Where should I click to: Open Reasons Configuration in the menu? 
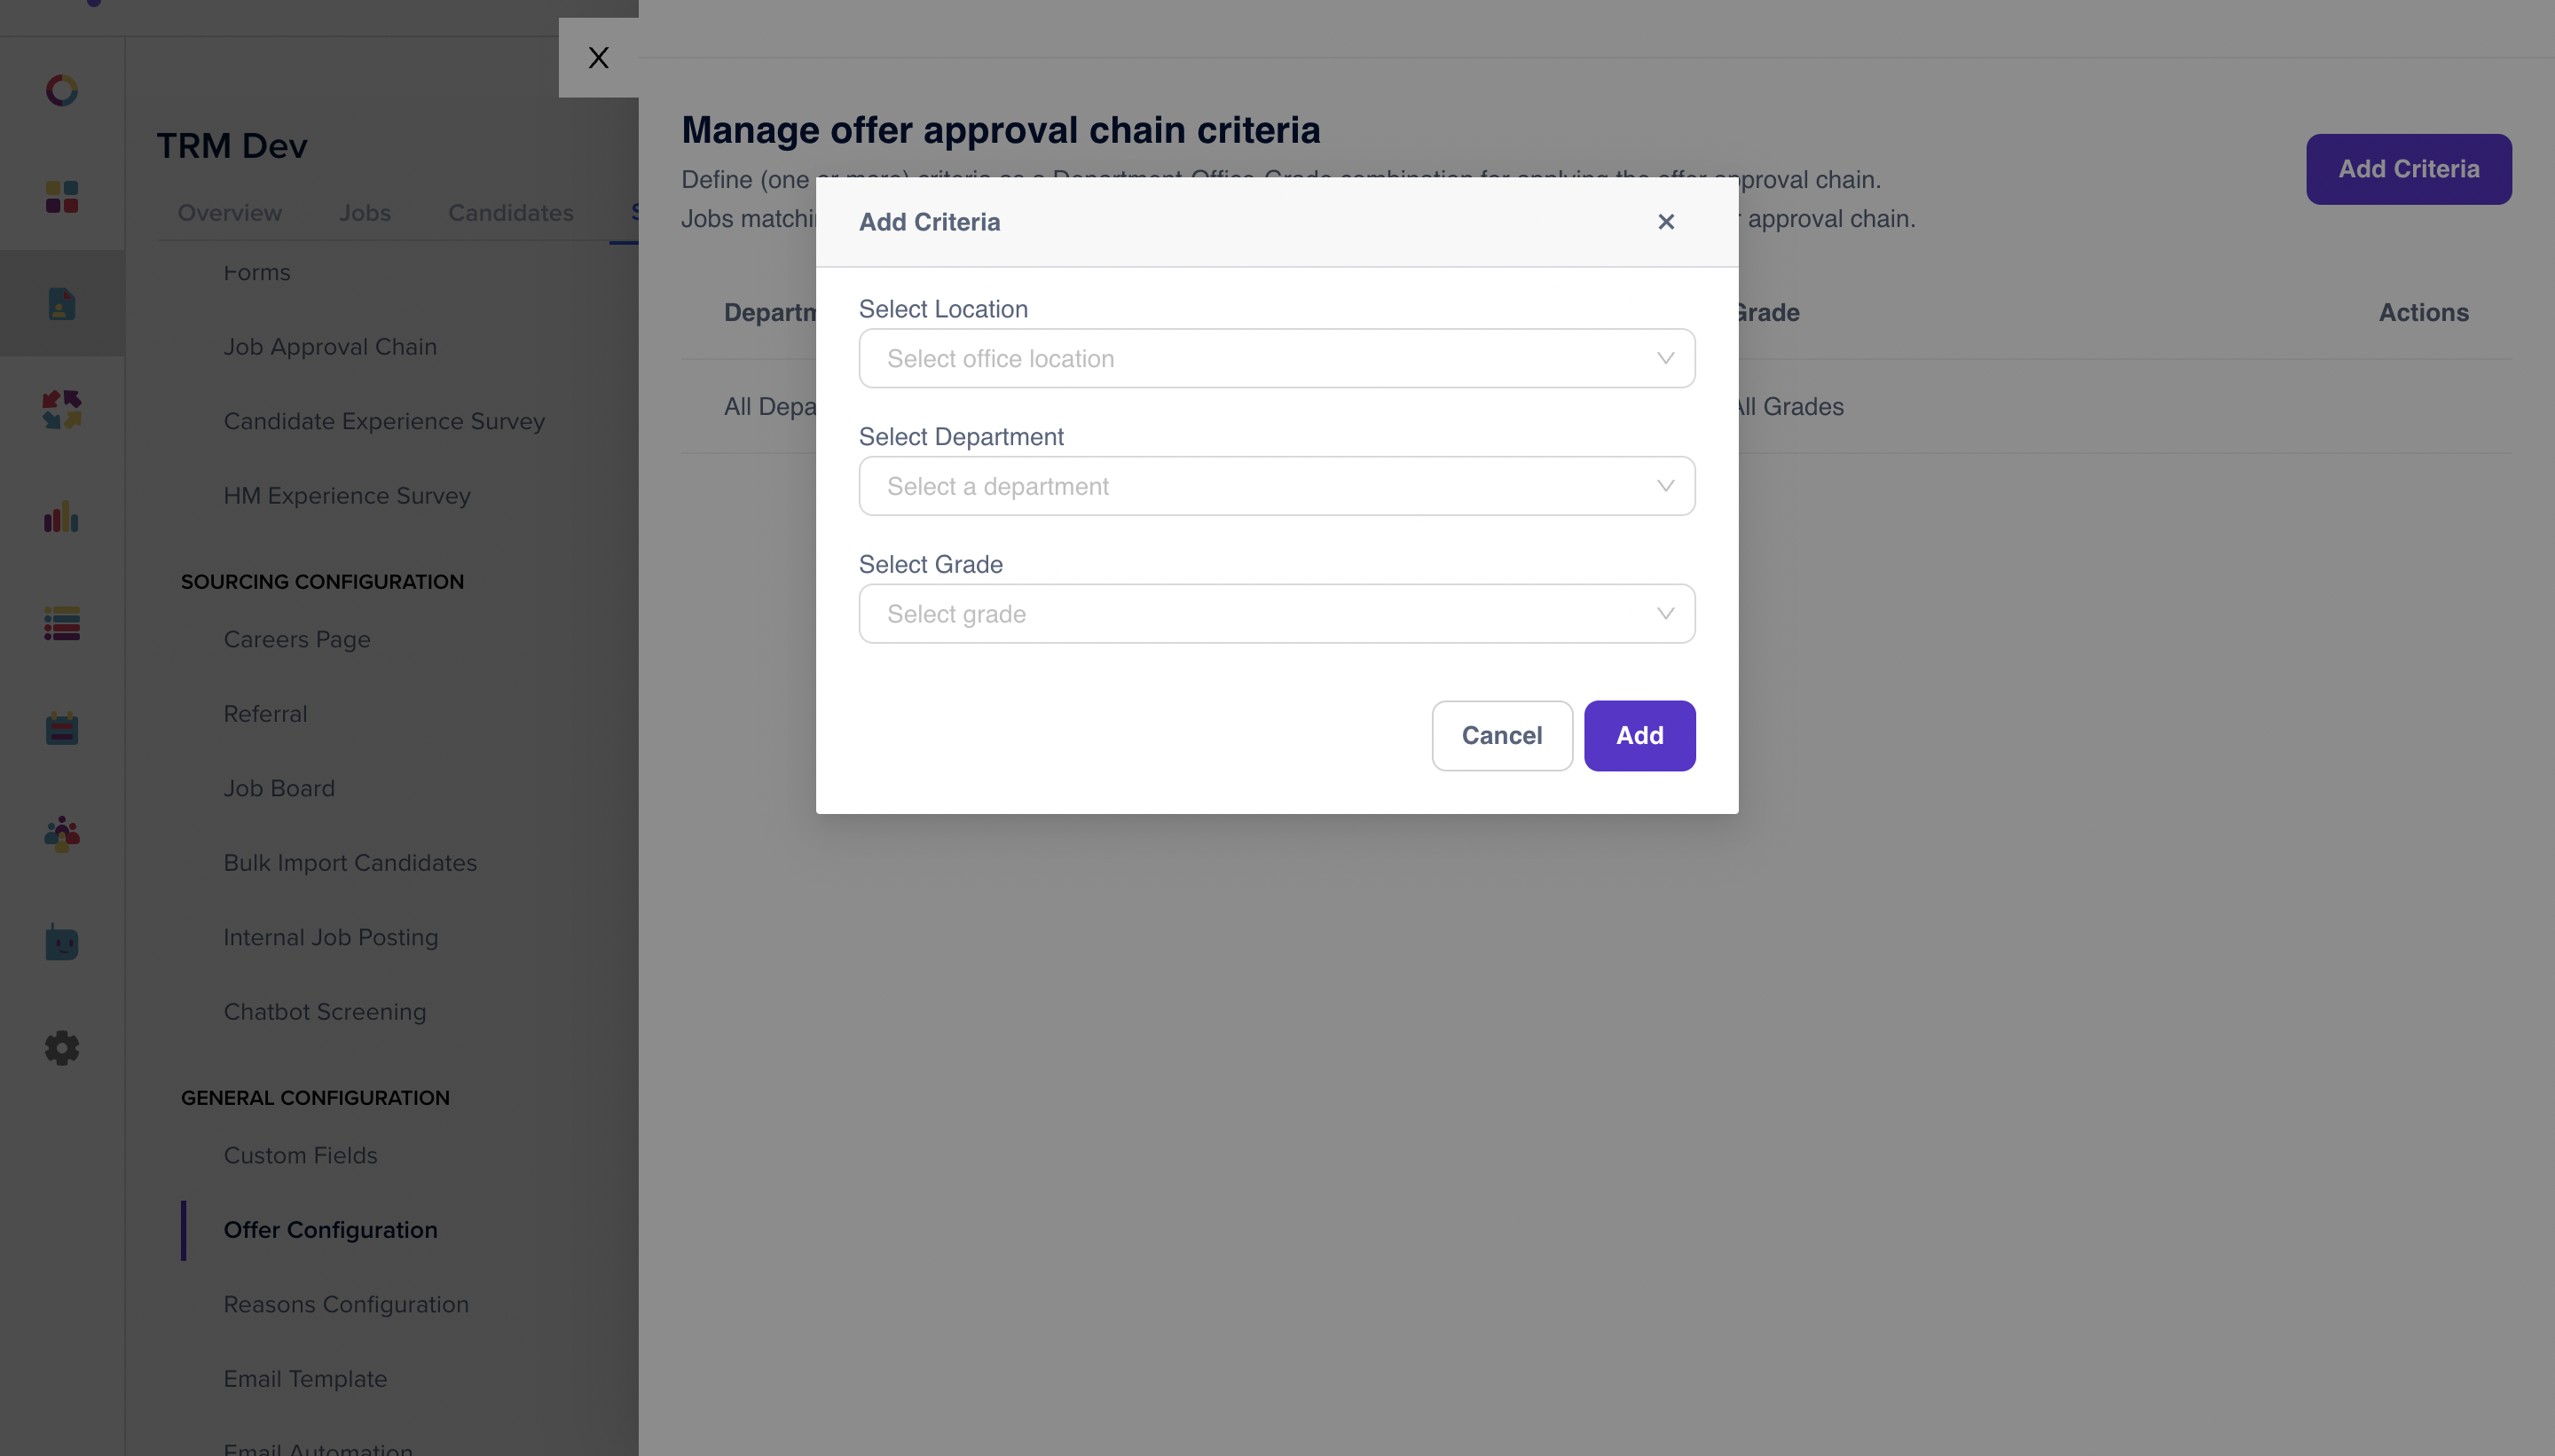(x=346, y=1304)
